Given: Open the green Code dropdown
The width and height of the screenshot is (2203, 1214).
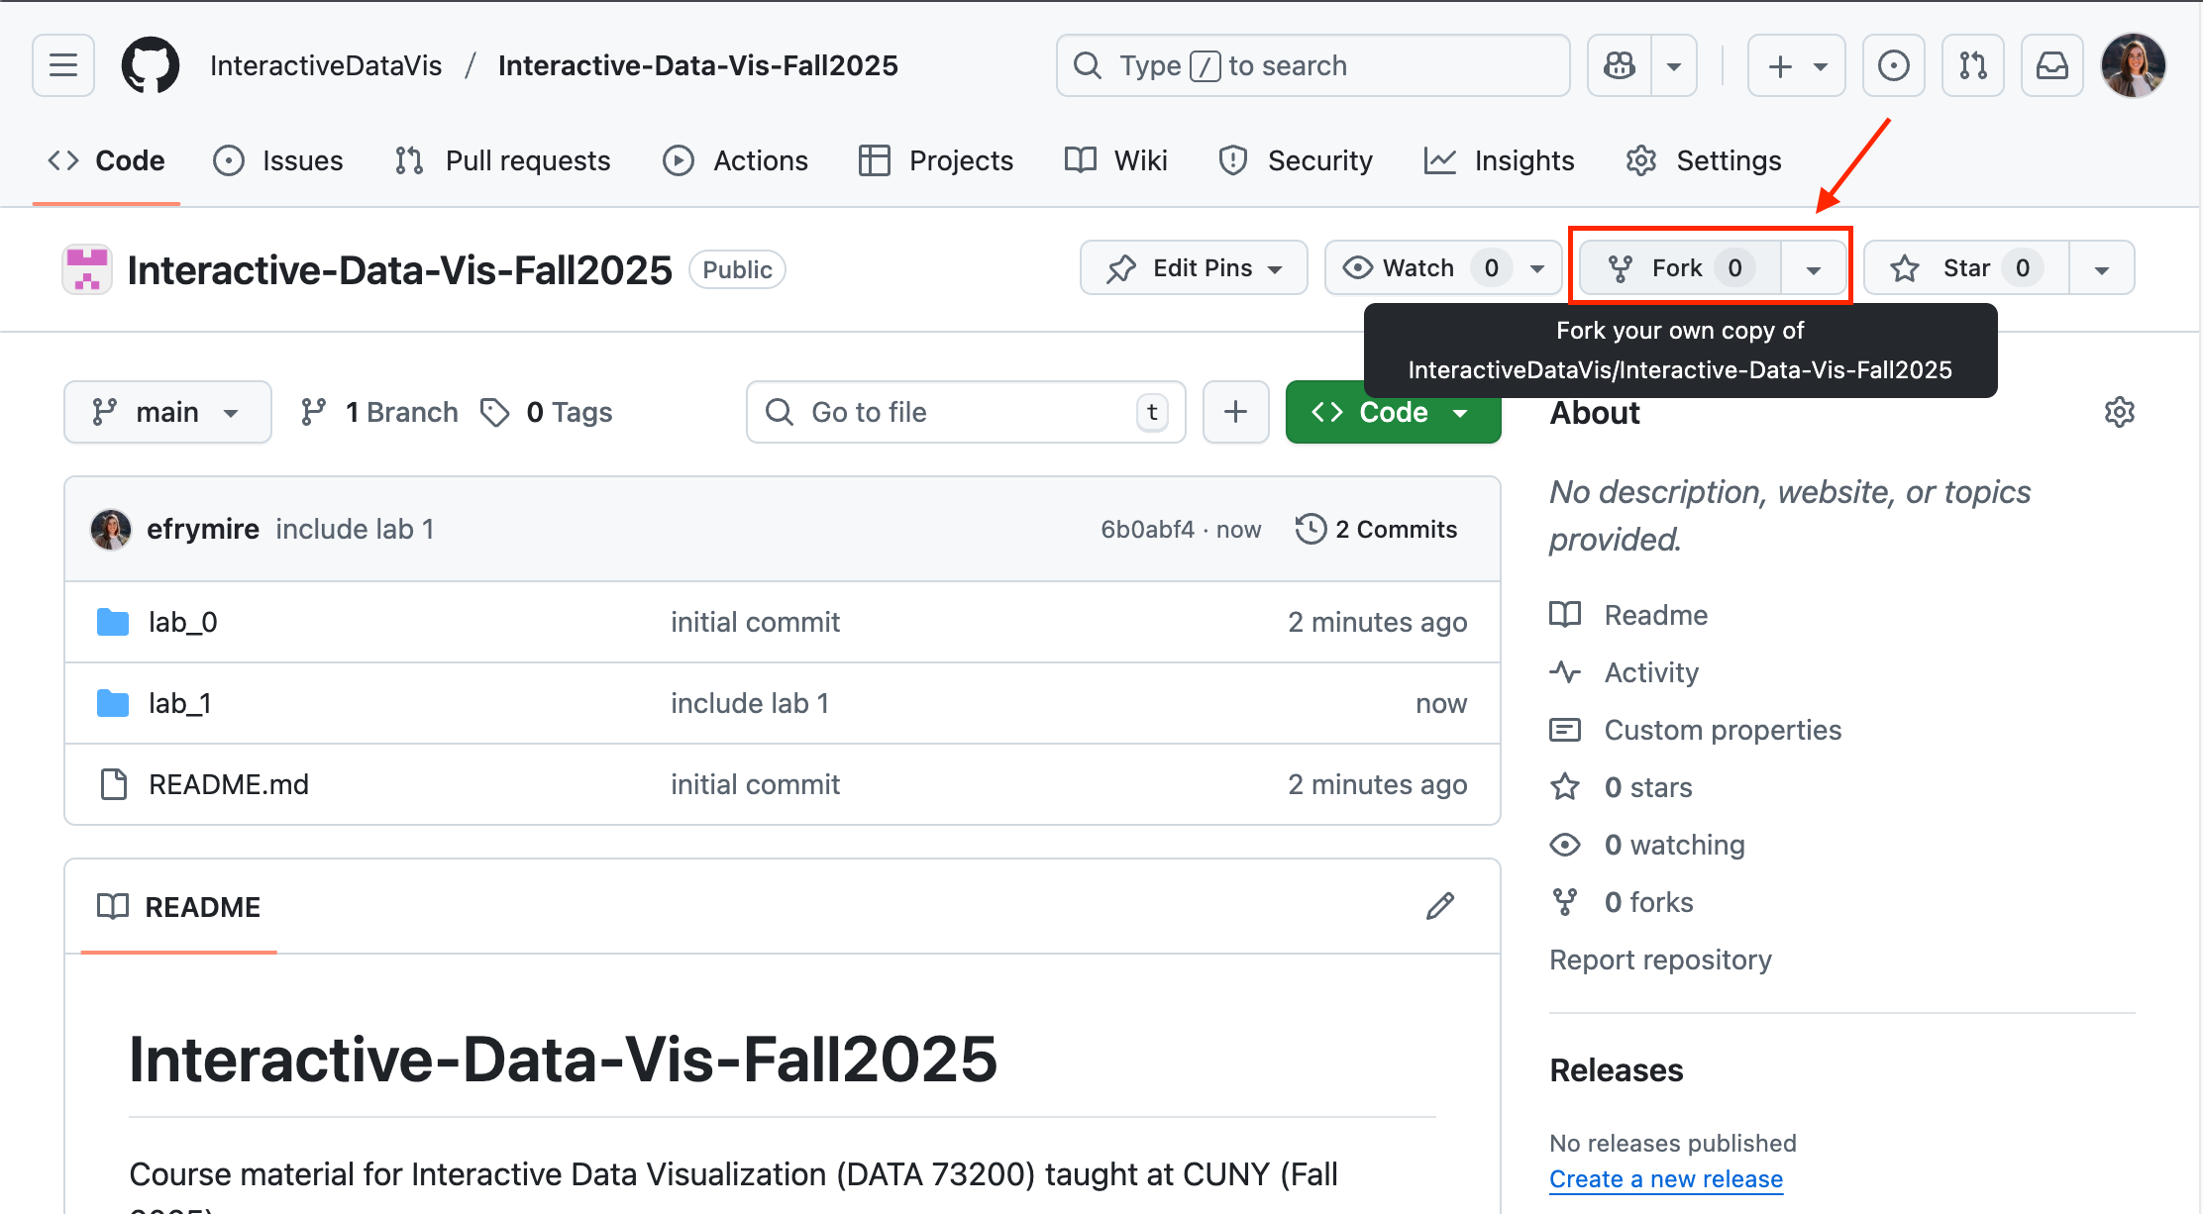Looking at the screenshot, I should 1392,412.
